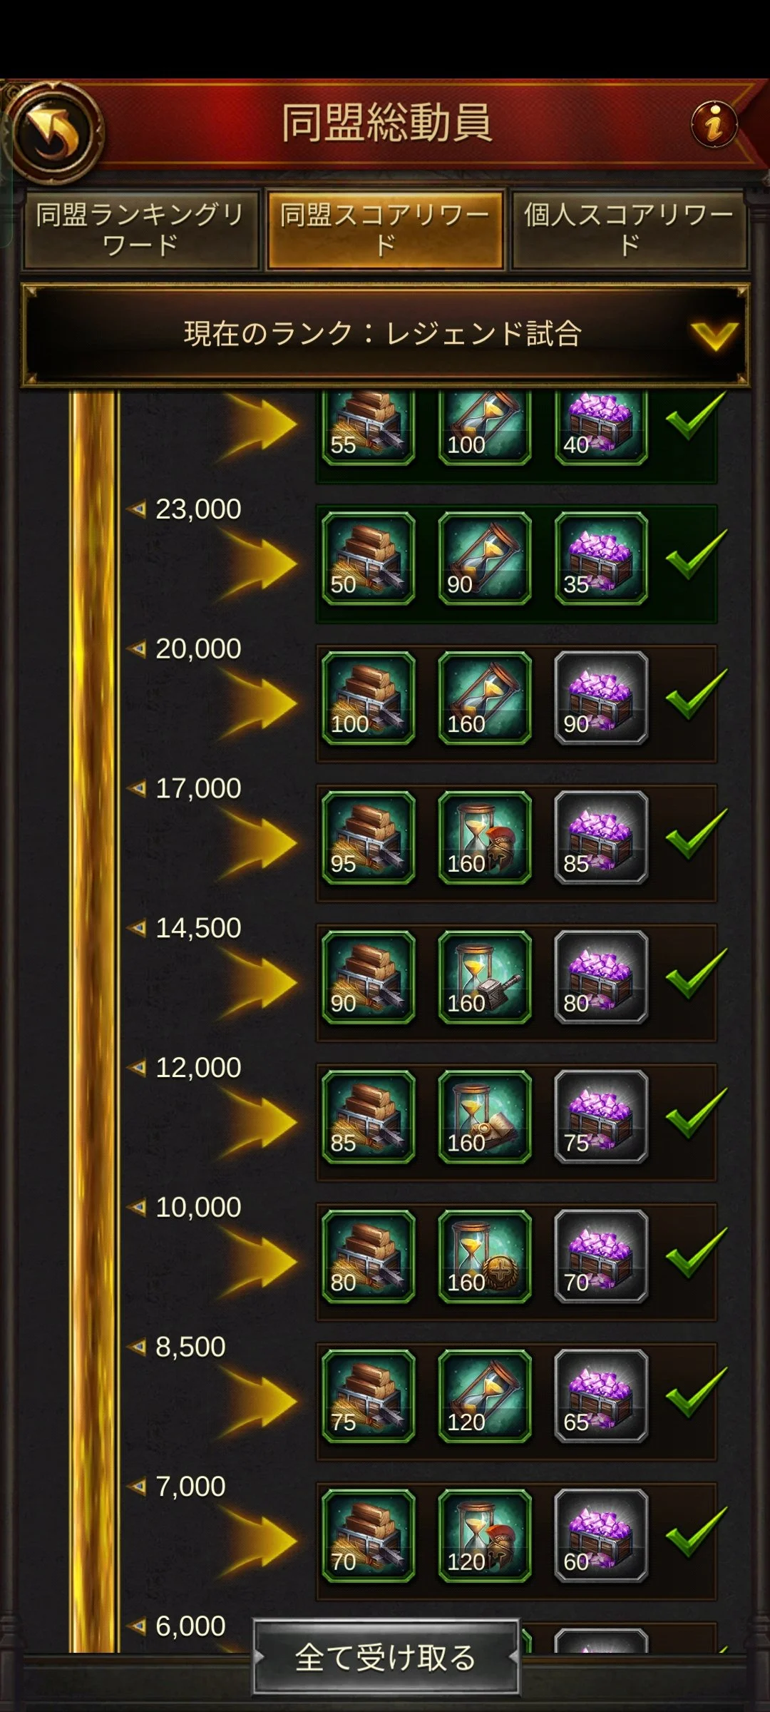Open the info icon in the header

tap(714, 124)
